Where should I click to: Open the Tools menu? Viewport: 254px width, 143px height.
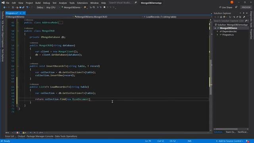72,3
